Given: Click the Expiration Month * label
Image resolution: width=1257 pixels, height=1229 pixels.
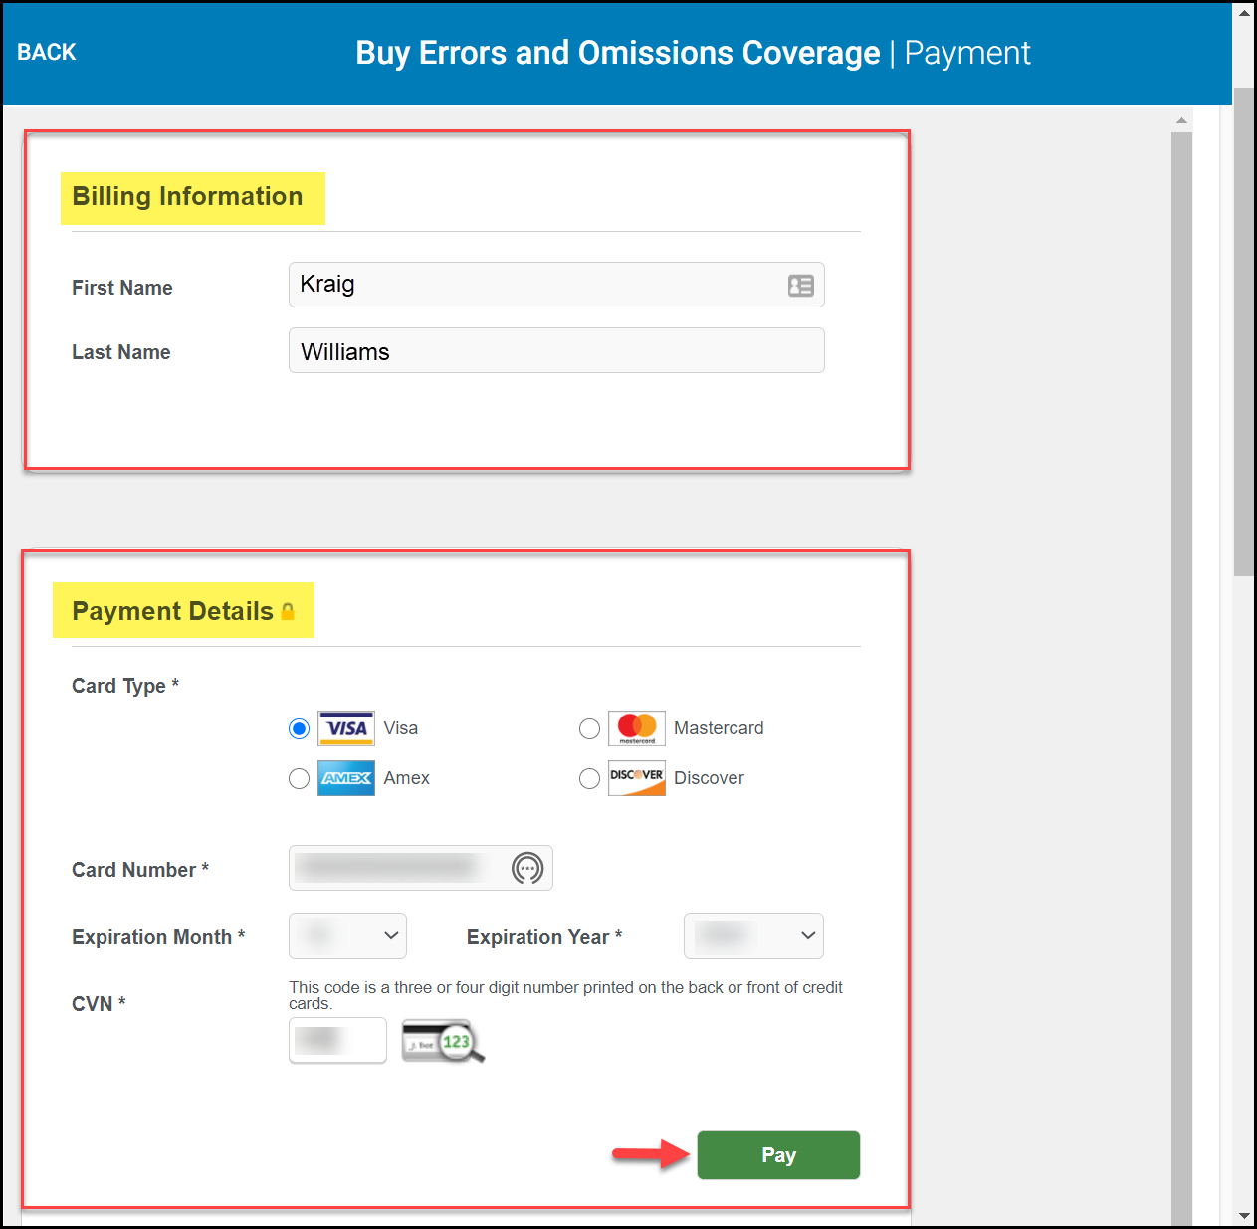Looking at the screenshot, I should [x=158, y=937].
